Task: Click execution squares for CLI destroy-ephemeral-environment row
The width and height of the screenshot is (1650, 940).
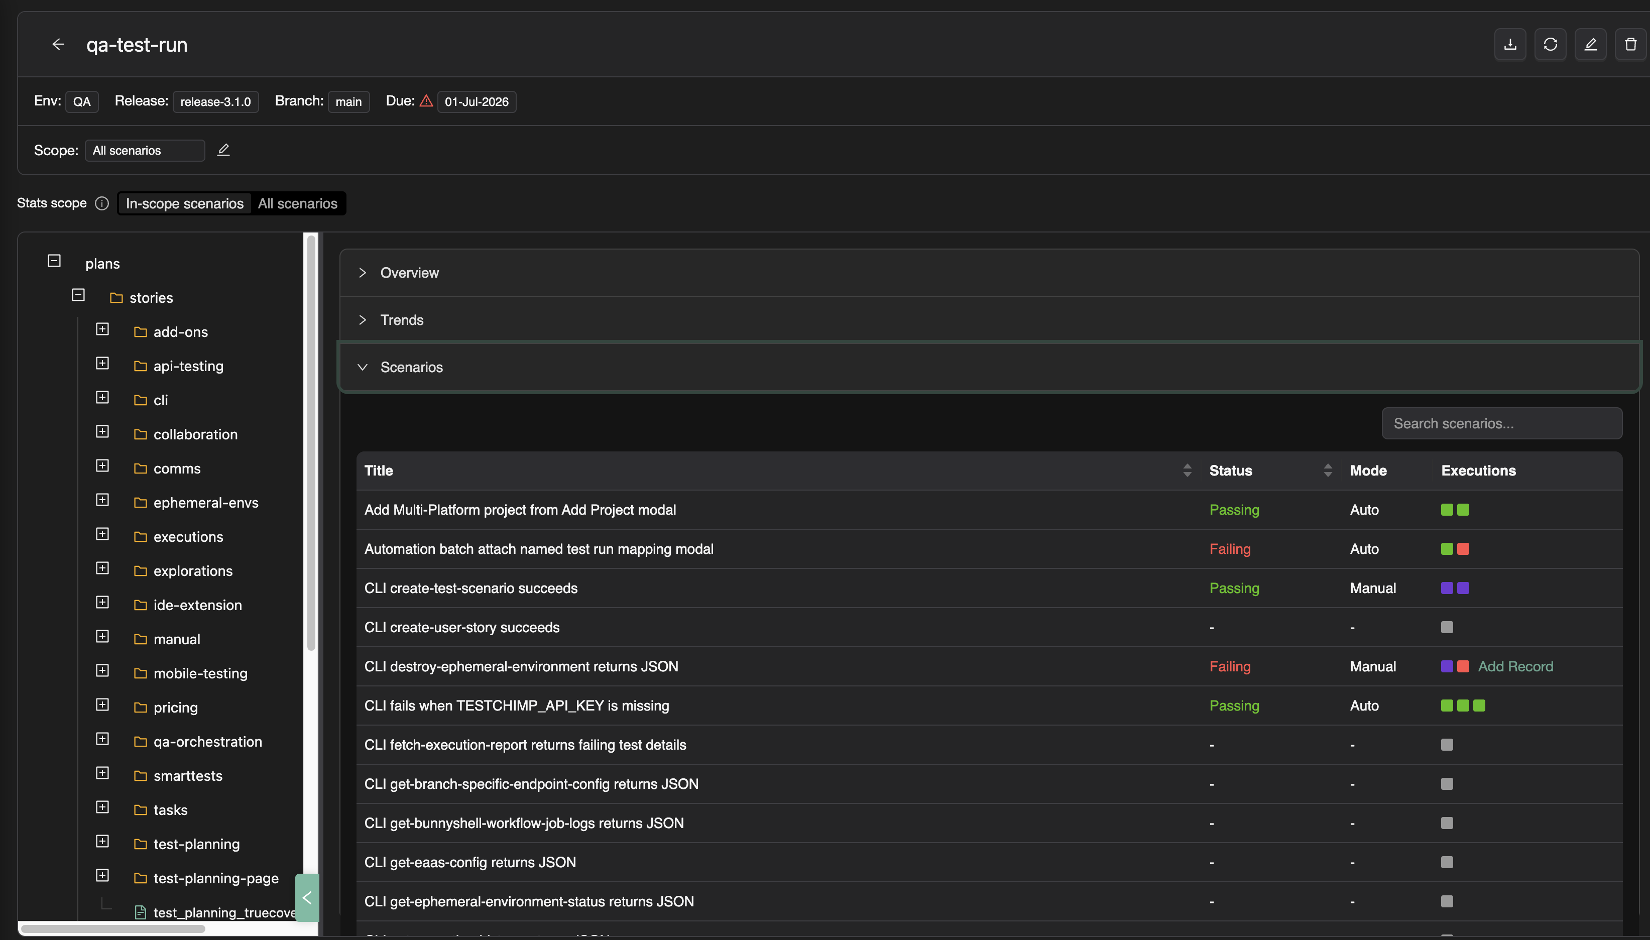Action: coord(1455,667)
